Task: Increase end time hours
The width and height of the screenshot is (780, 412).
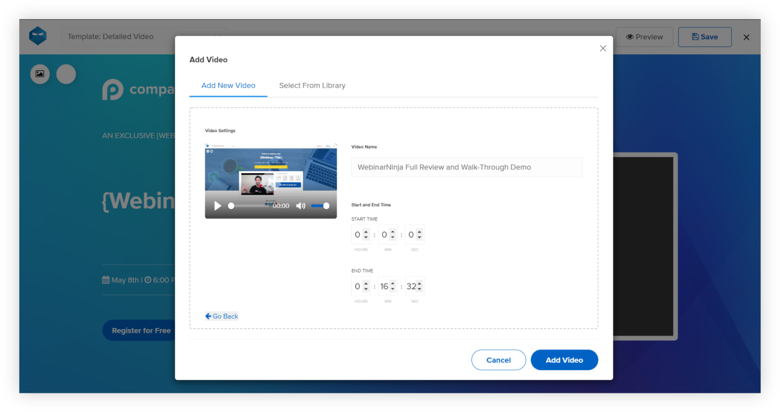Action: 366,283
